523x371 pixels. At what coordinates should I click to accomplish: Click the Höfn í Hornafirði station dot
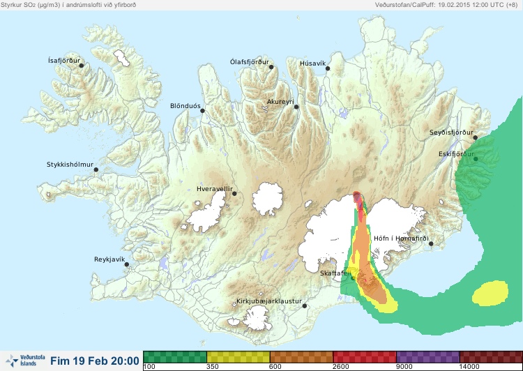431,244
